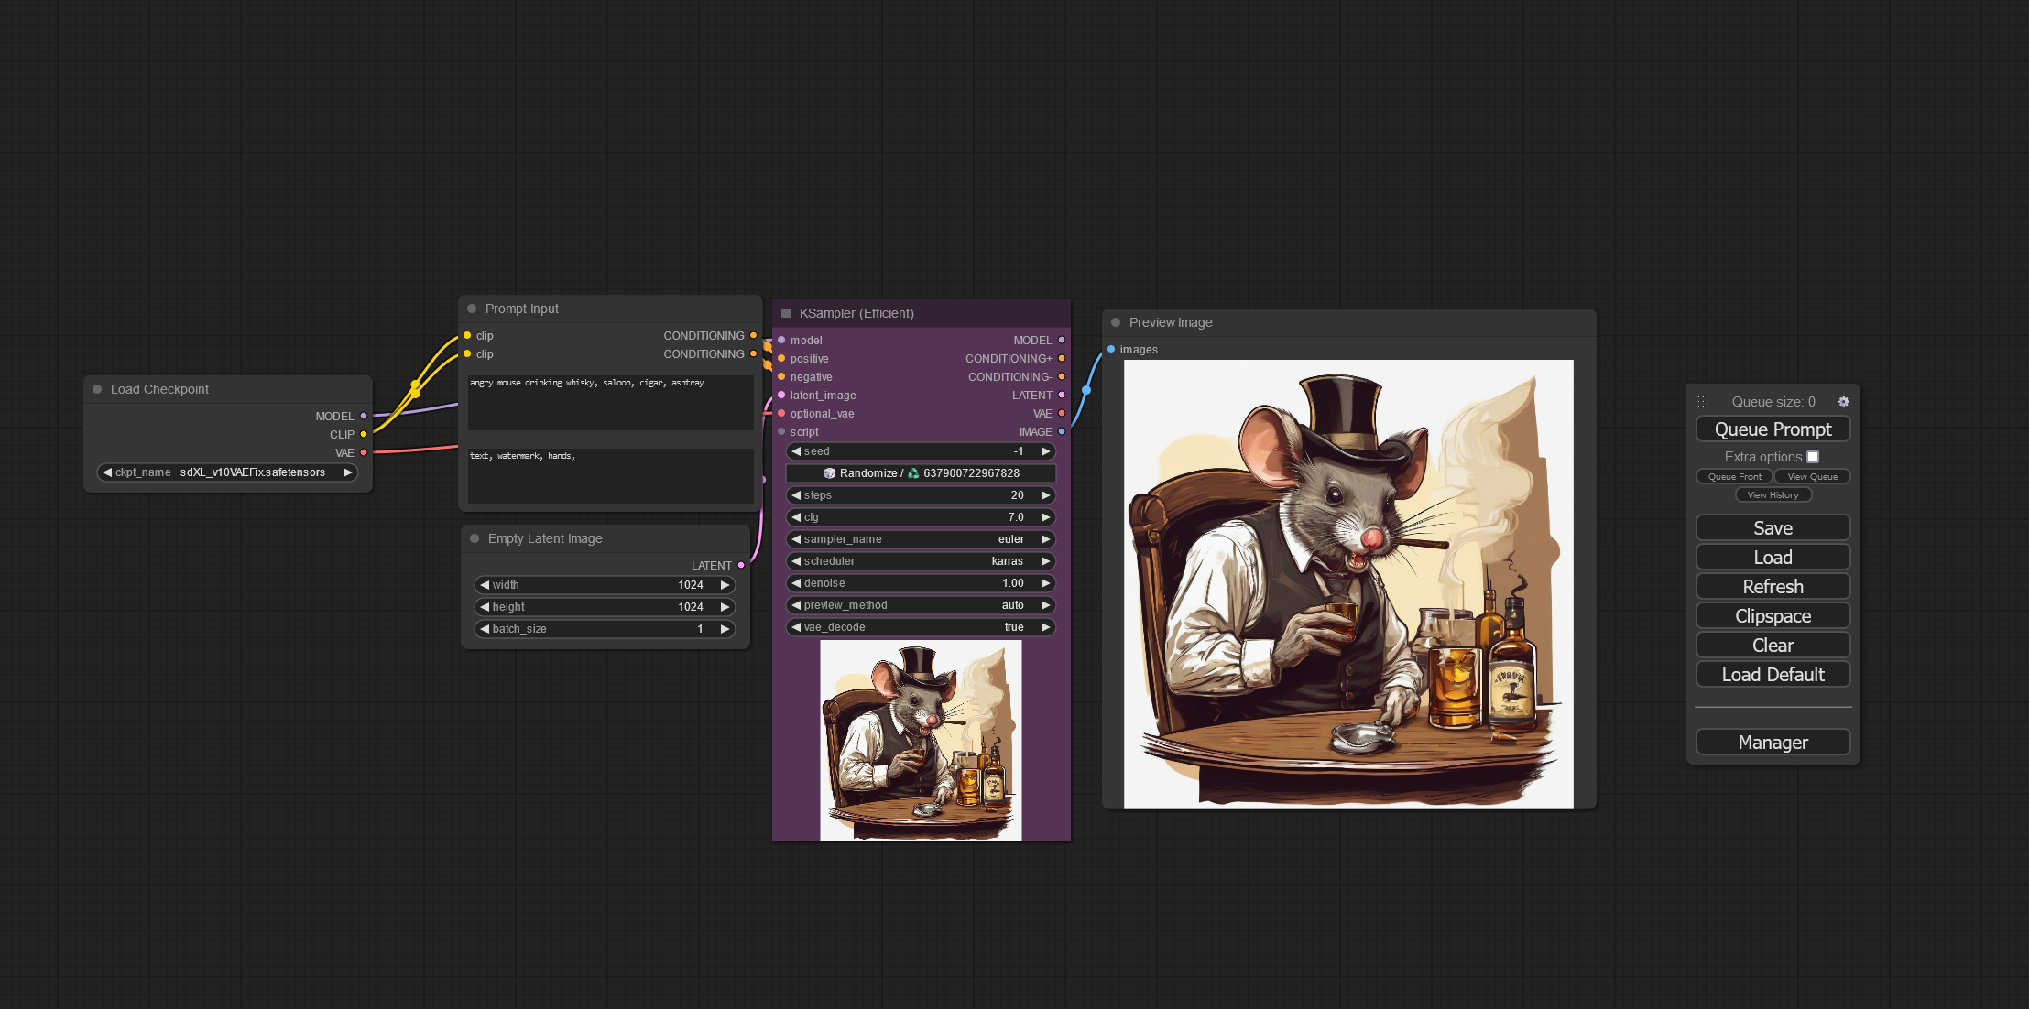Viewport: 2029px width, 1009px height.
Task: Select next checkpoint with ckpt_name right arrow
Action: (x=347, y=472)
